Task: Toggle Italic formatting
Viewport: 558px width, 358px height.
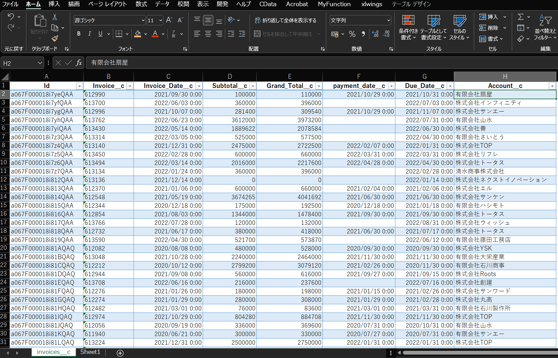Action: [89, 34]
